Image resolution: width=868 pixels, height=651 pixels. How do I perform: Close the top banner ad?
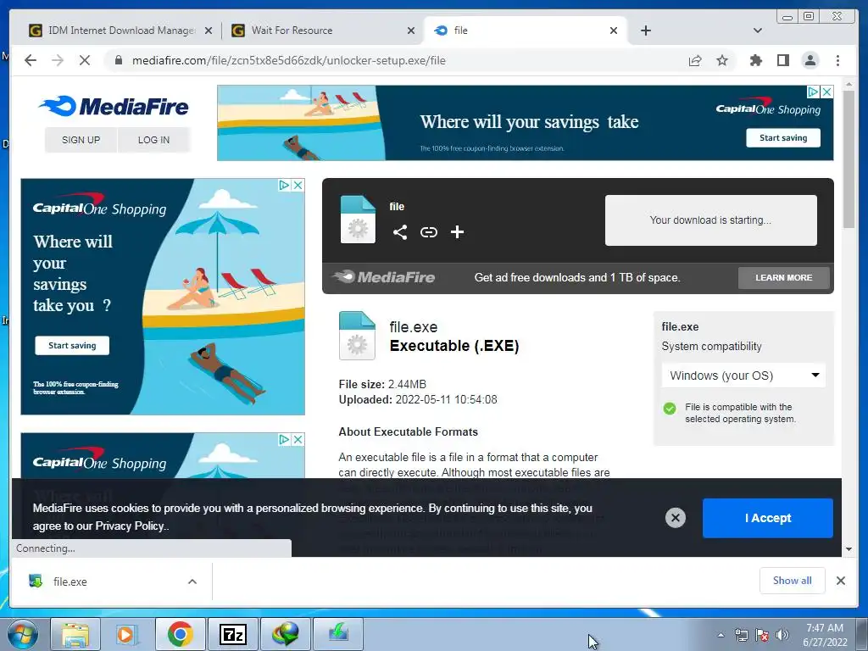pyautogui.click(x=826, y=92)
